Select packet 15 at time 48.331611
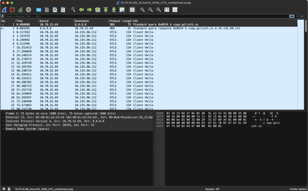 (x=149, y=78)
